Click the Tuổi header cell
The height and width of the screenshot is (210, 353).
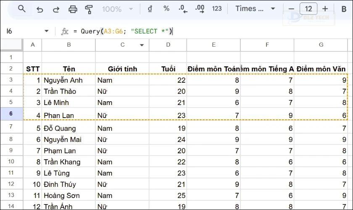click(x=168, y=68)
